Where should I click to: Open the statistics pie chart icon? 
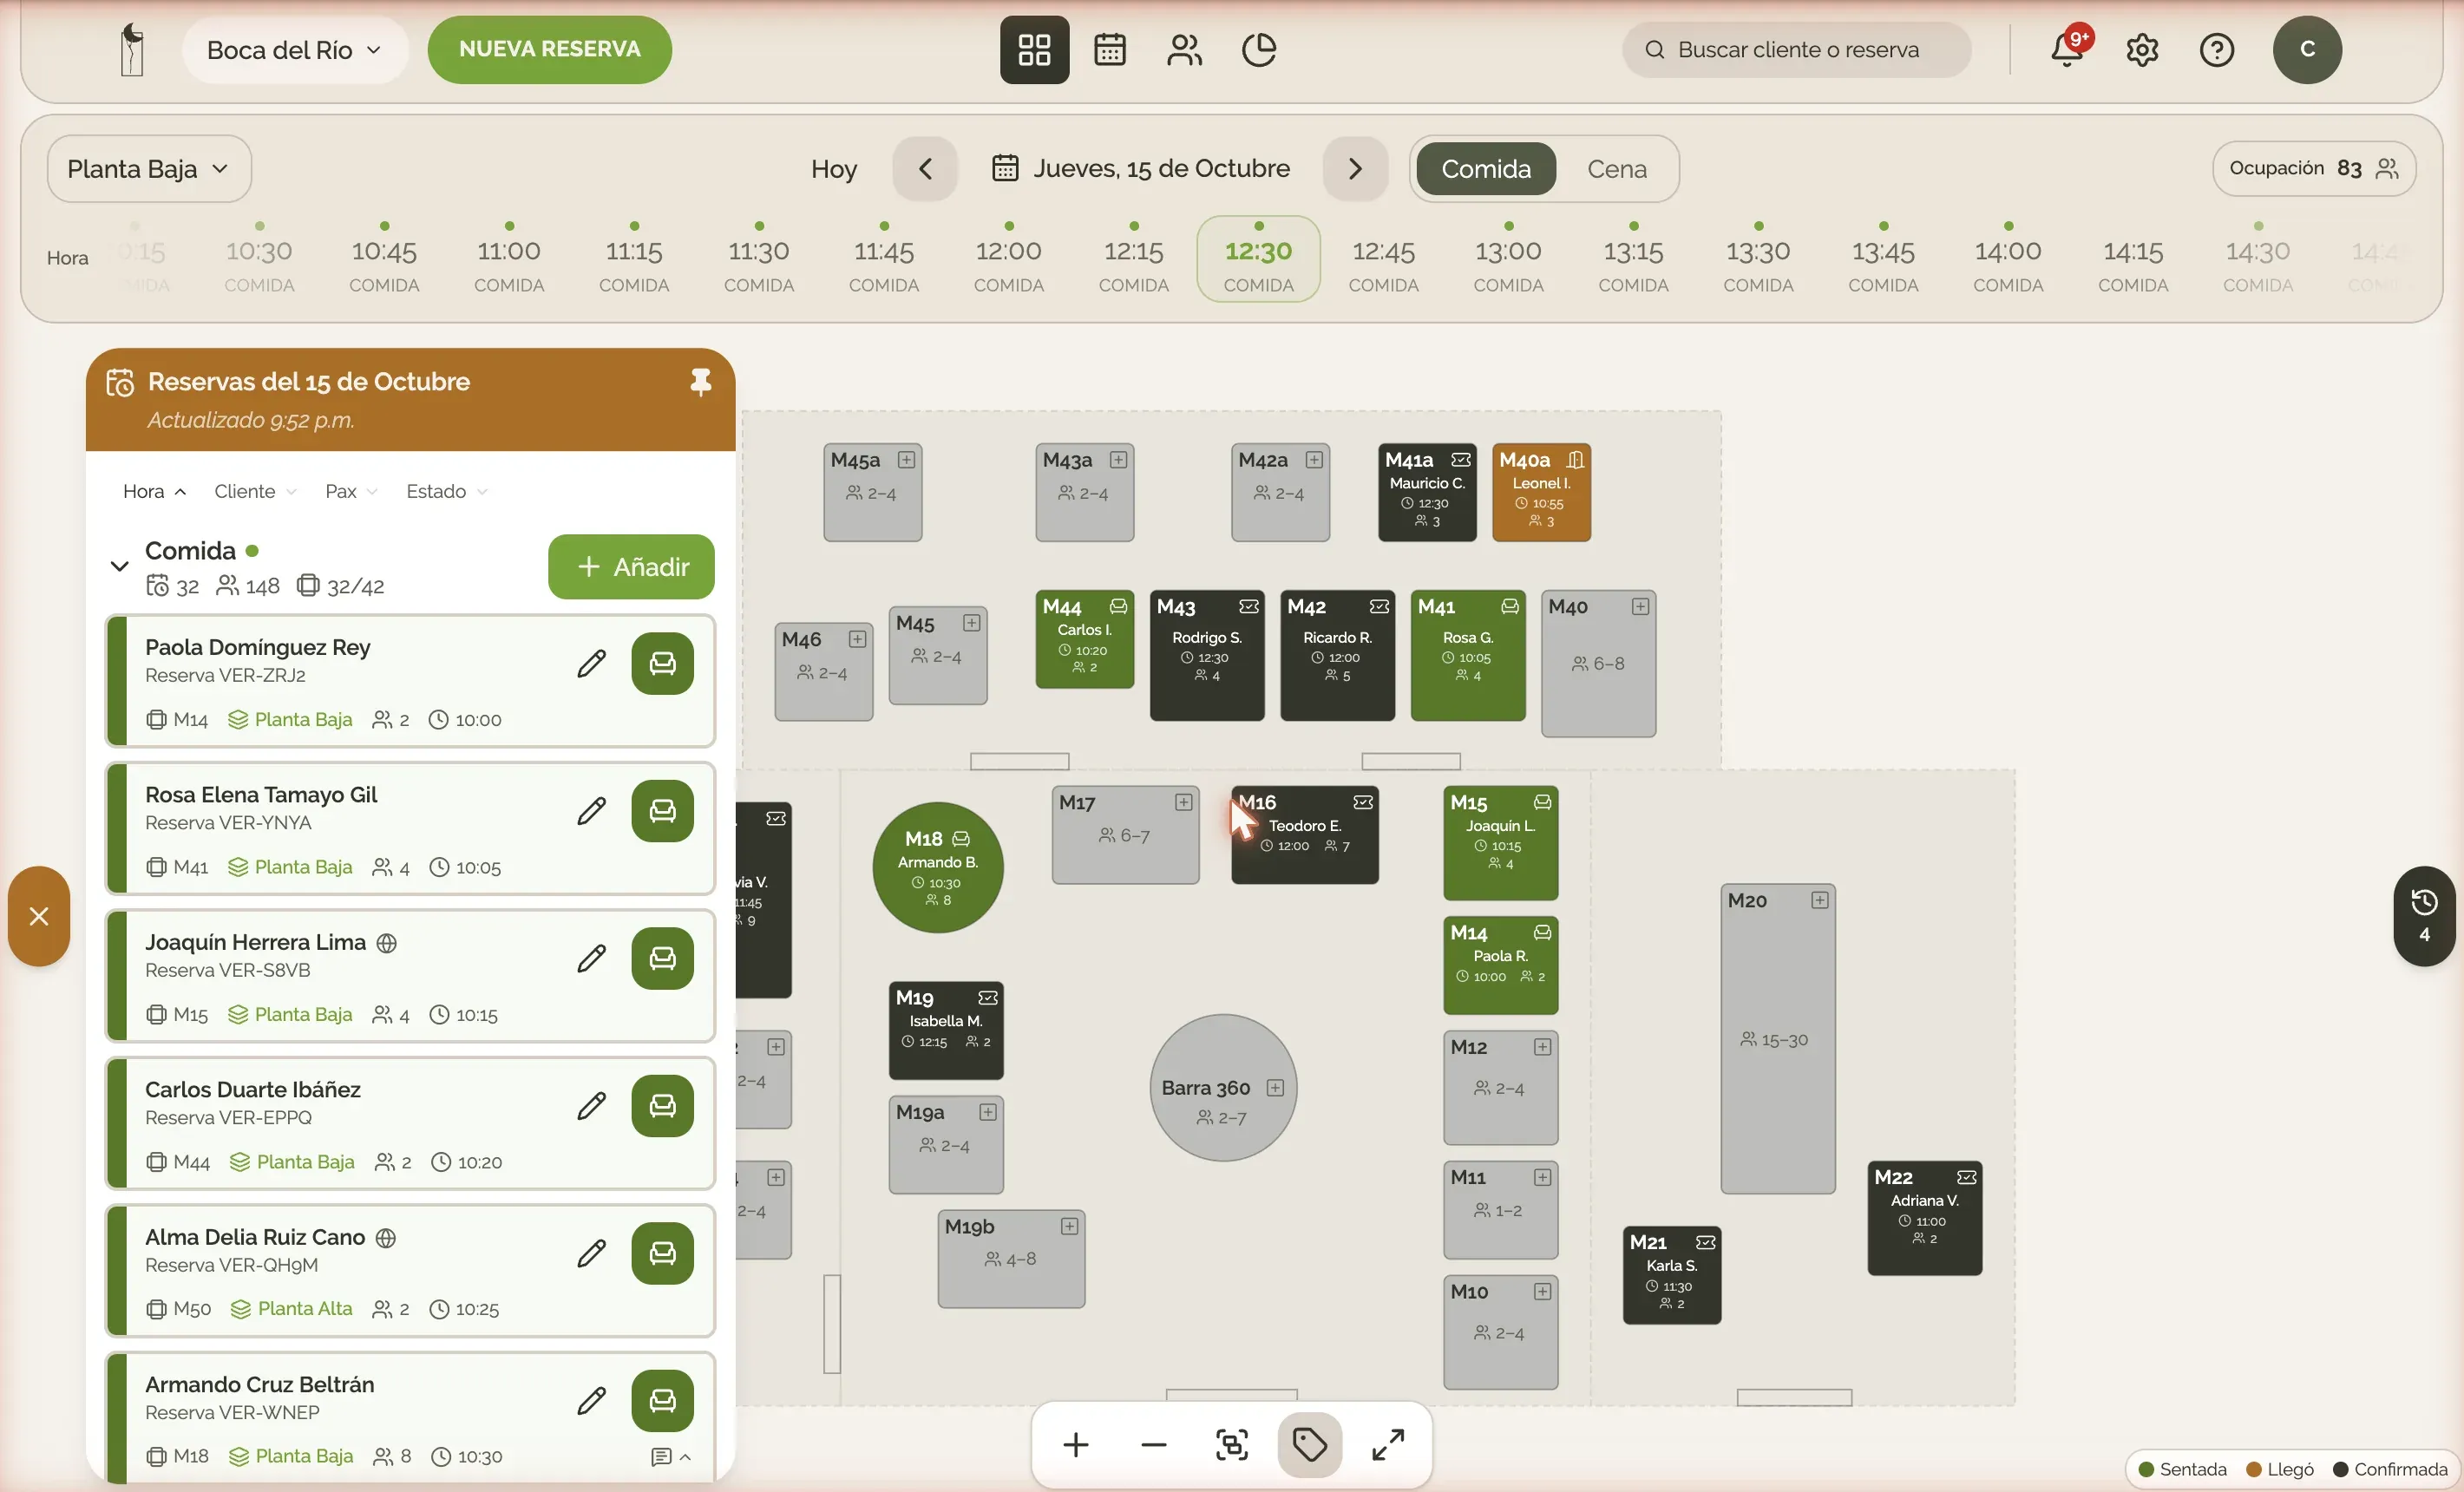[1259, 50]
